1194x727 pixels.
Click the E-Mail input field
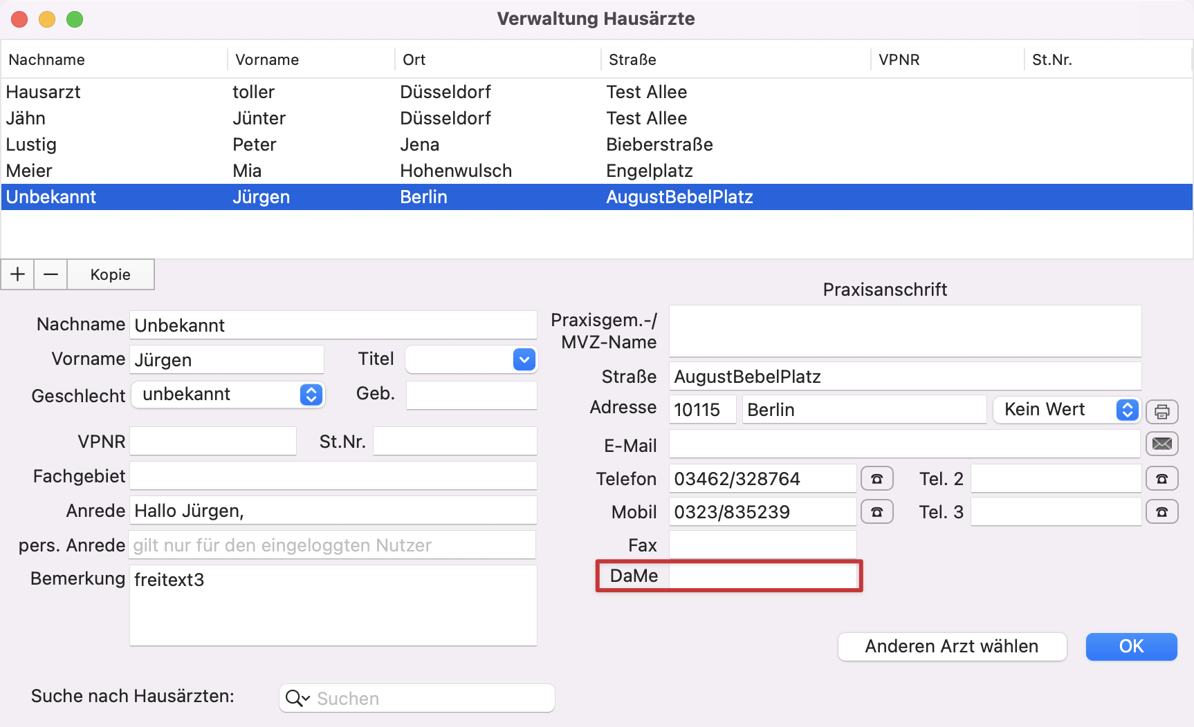click(904, 444)
